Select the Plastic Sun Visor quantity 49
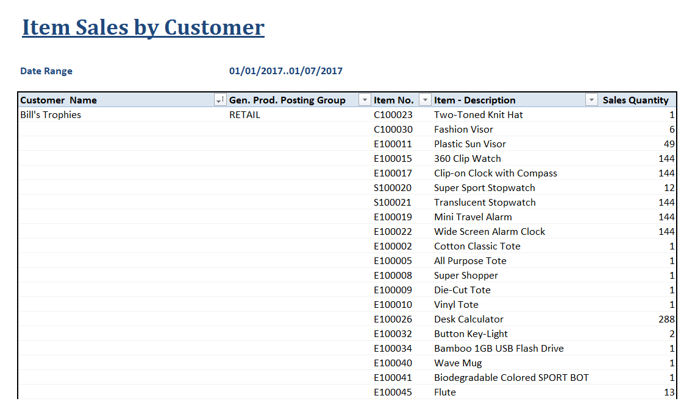Viewport: 695px width, 418px height. click(x=669, y=144)
